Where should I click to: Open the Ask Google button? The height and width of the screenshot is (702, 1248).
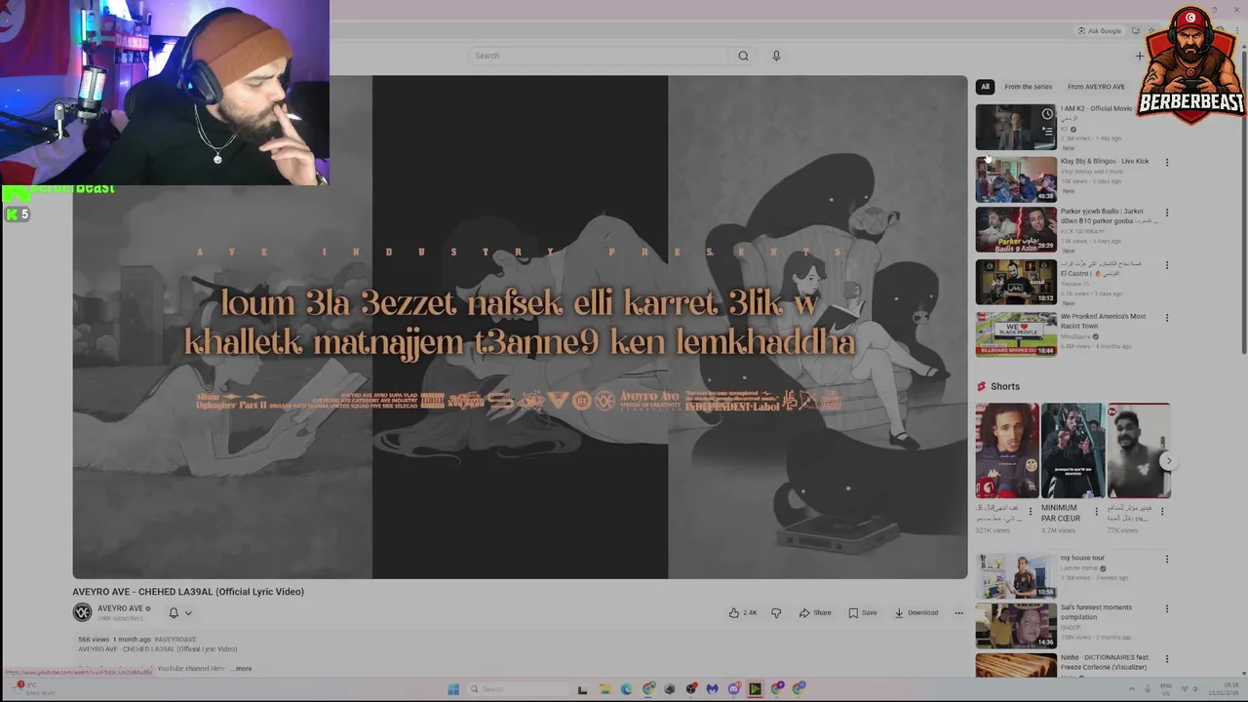(x=1100, y=30)
